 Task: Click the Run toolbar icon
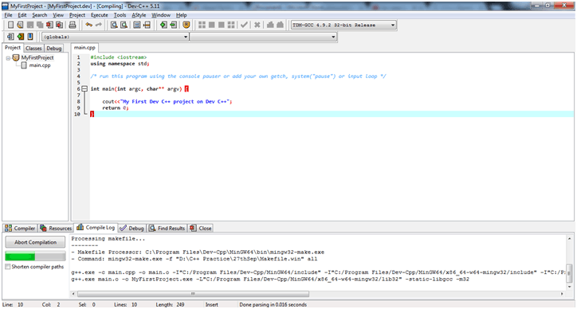coord(211,25)
